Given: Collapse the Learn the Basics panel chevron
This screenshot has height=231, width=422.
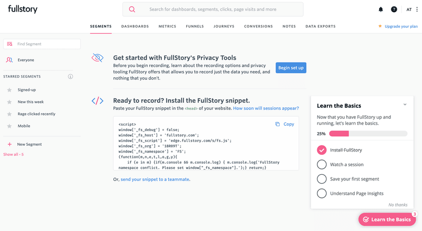Looking at the screenshot, I should tap(405, 105).
